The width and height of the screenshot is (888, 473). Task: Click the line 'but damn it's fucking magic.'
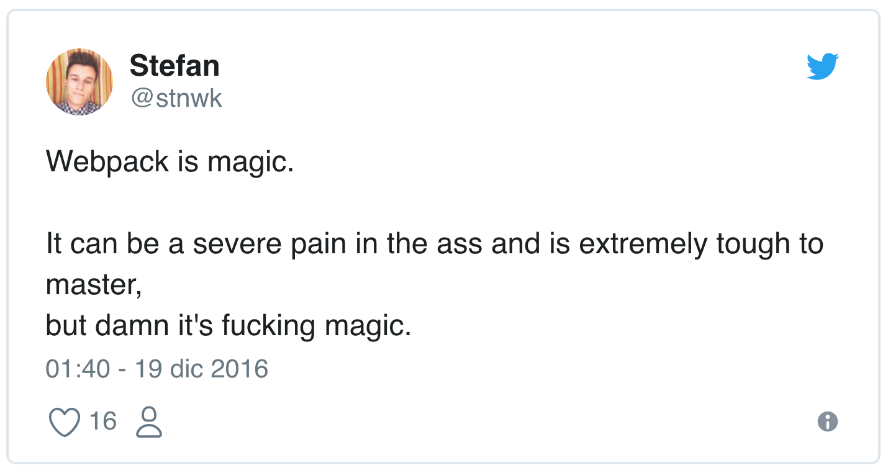[x=229, y=326]
